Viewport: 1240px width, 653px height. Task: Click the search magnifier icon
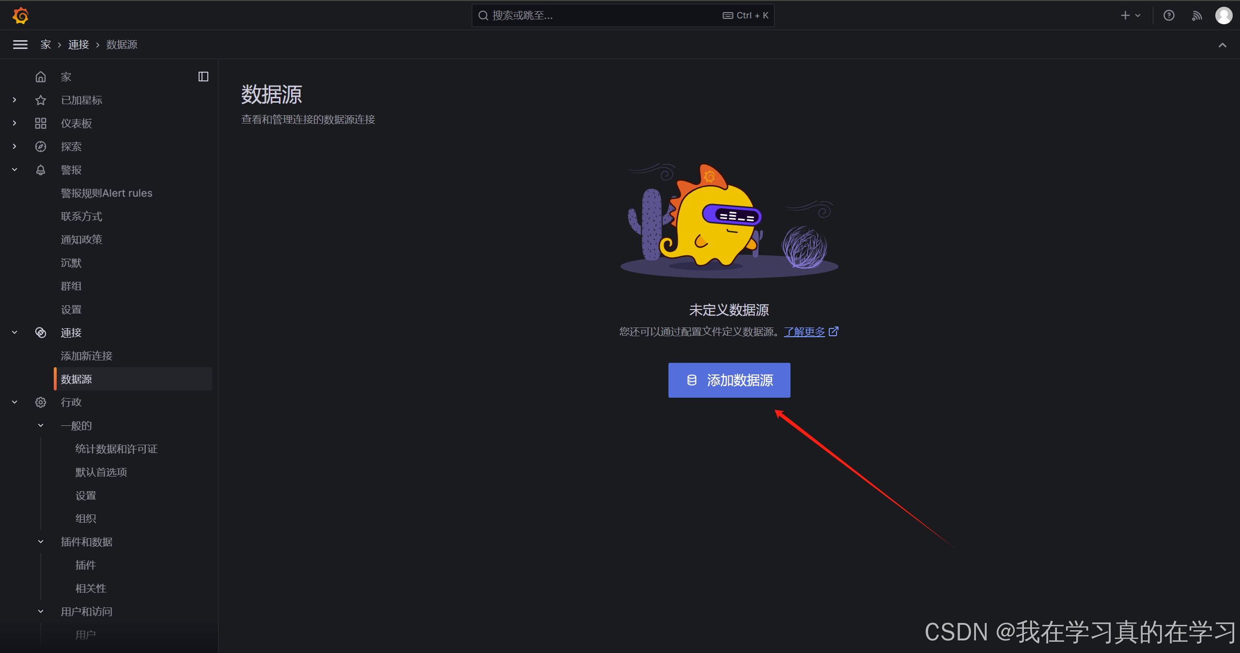coord(483,16)
